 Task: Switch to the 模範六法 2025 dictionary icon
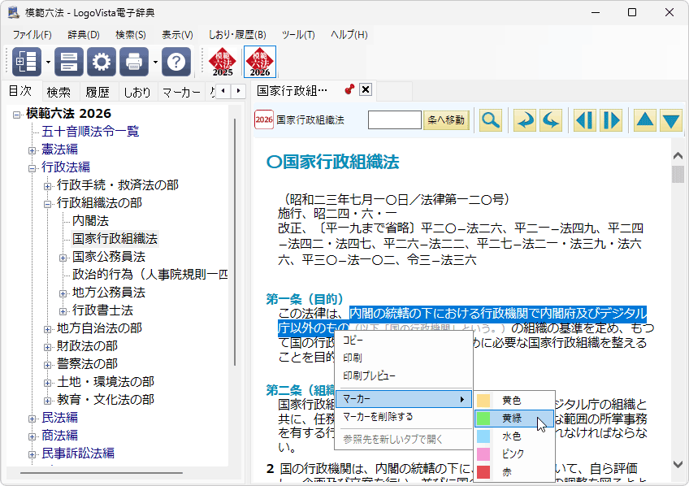tap(223, 62)
